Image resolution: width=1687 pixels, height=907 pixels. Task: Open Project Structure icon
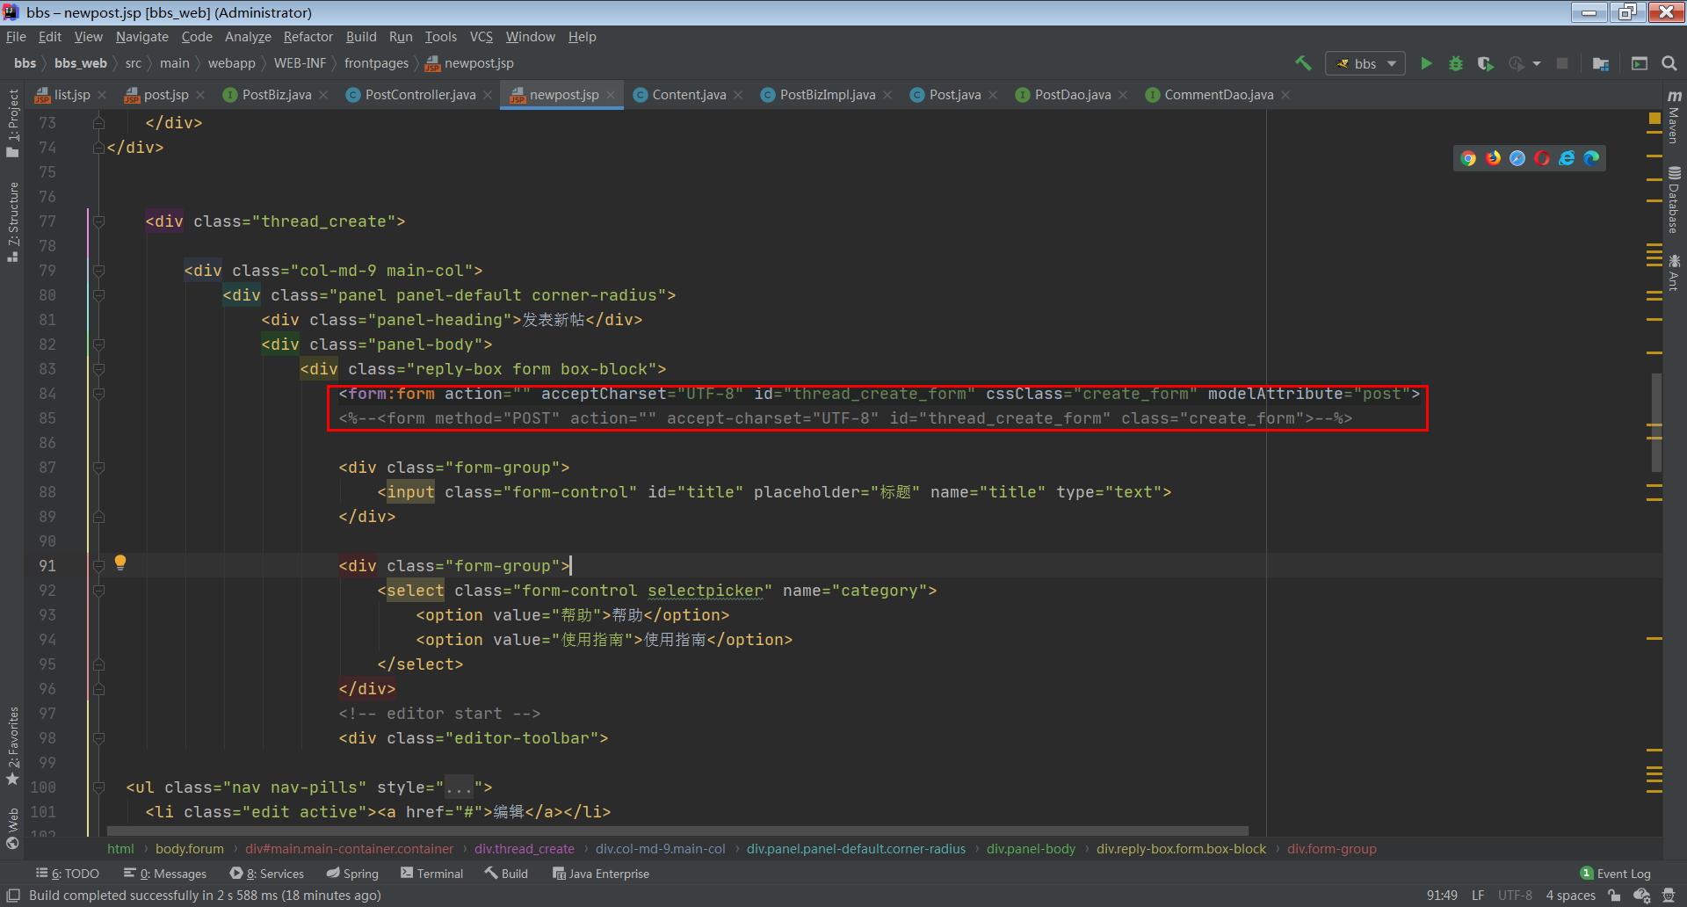click(x=1601, y=63)
